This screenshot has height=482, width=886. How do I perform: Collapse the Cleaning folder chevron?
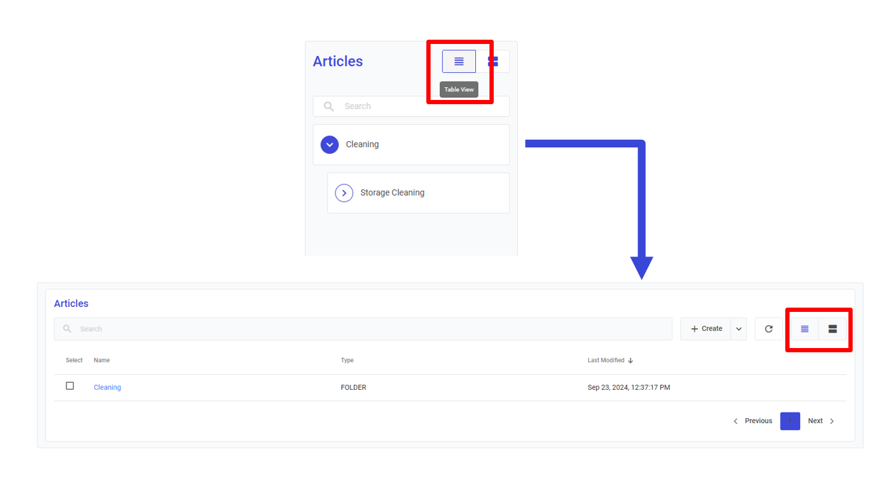click(329, 145)
